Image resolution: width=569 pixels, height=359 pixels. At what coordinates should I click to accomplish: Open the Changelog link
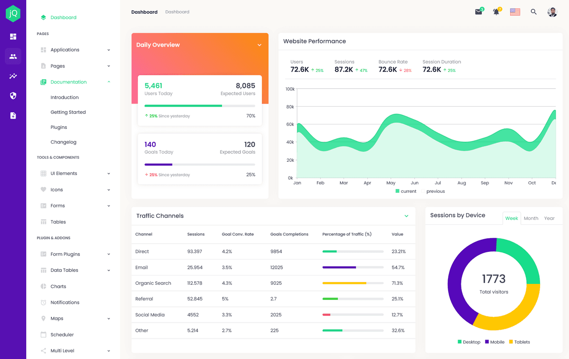coord(64,142)
